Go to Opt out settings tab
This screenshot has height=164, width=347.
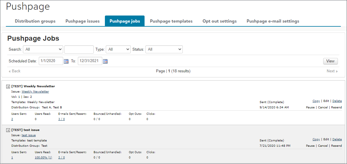(x=219, y=21)
